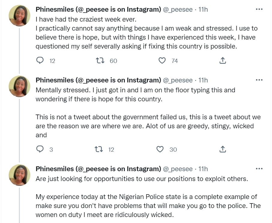Retweet the 'Mentally stressed' tweet
272x223 pixels.
pos(98,149)
